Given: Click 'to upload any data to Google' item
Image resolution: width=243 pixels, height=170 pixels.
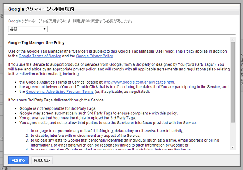Looking at the screenshot, I should [x=125, y=143].
